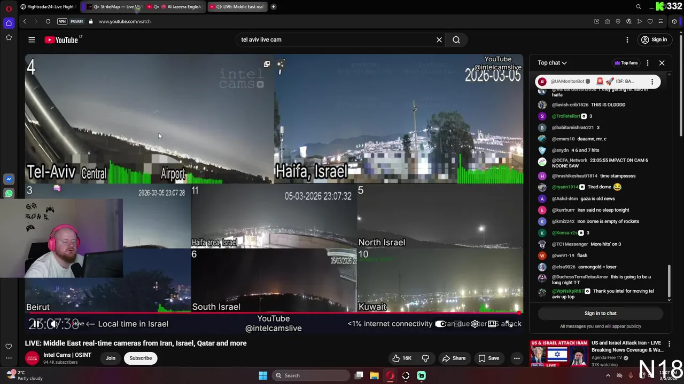684x384 pixels.
Task: Expand the Top chat dropdown
Action: [552, 63]
